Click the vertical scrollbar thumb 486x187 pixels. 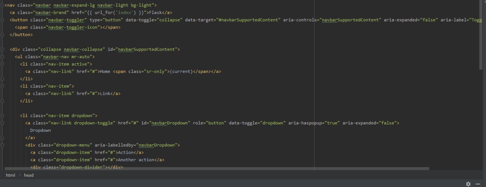(480, 35)
